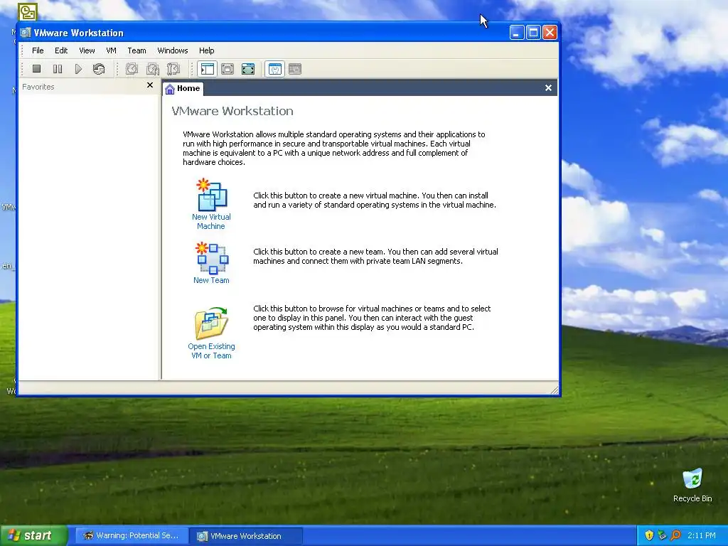Click the window resize grip corner
This screenshot has width=728, height=546.
coord(555,390)
